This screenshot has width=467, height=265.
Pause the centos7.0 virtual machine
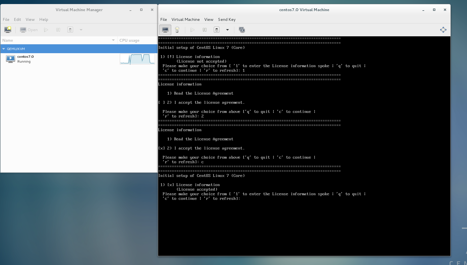click(x=205, y=30)
